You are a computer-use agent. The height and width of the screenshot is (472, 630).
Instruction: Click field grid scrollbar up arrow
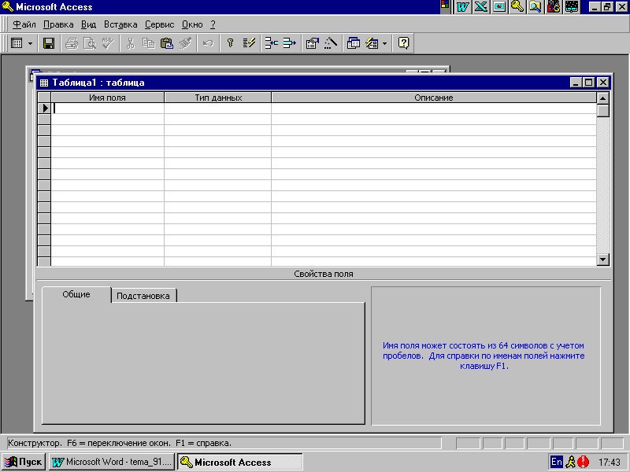tap(602, 98)
